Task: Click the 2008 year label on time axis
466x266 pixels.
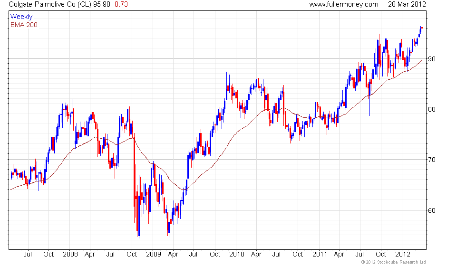Action: 70,255
